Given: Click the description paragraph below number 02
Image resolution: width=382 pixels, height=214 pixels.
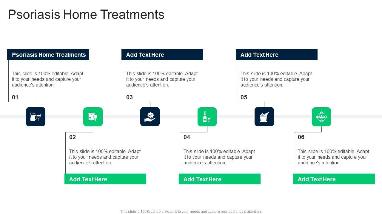Looking at the screenshot, I should tap(105, 157).
